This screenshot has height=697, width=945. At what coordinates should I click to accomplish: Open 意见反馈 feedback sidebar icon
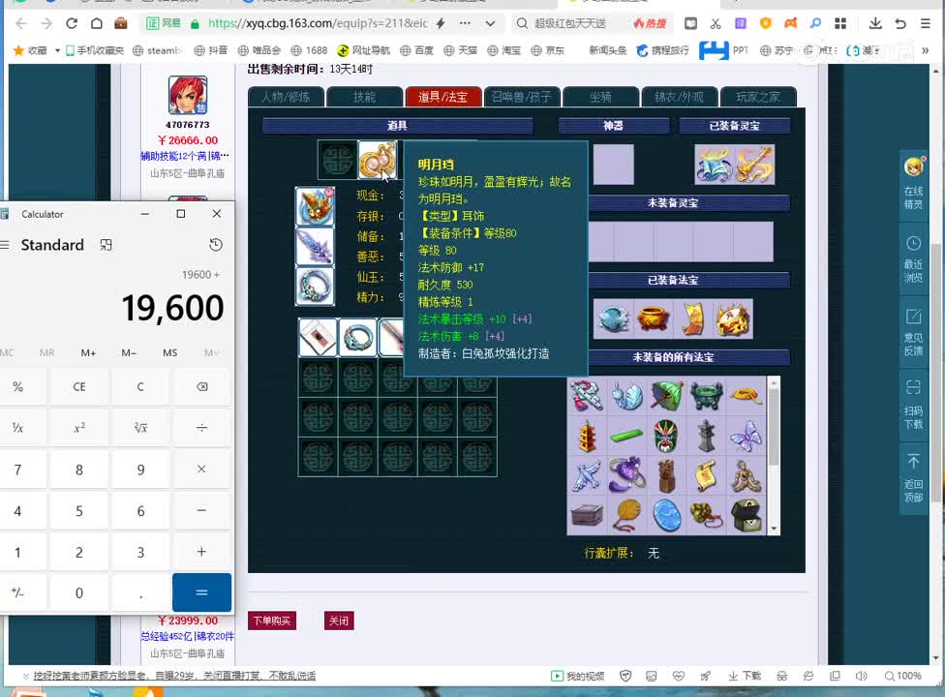[914, 331]
